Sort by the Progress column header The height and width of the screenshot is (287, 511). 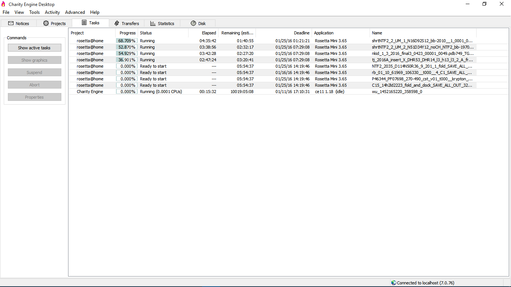coord(126,33)
